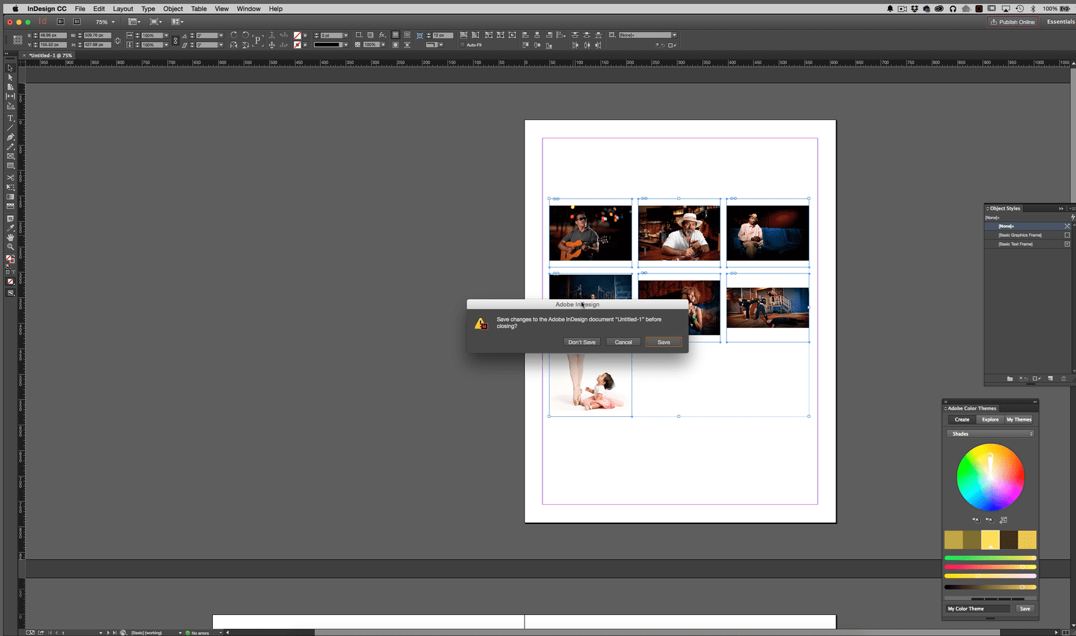Select the Pen tool
The image size is (1076, 636).
tap(10, 137)
